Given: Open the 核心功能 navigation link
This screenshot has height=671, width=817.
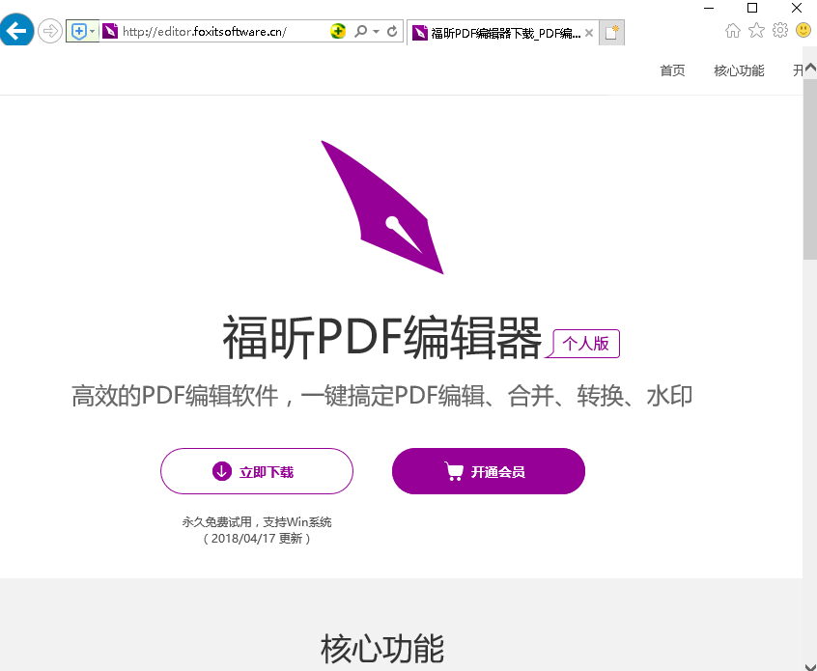Looking at the screenshot, I should tap(739, 70).
